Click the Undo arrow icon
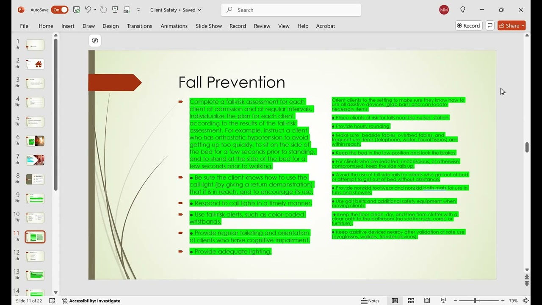This screenshot has width=542, height=305. click(x=88, y=10)
